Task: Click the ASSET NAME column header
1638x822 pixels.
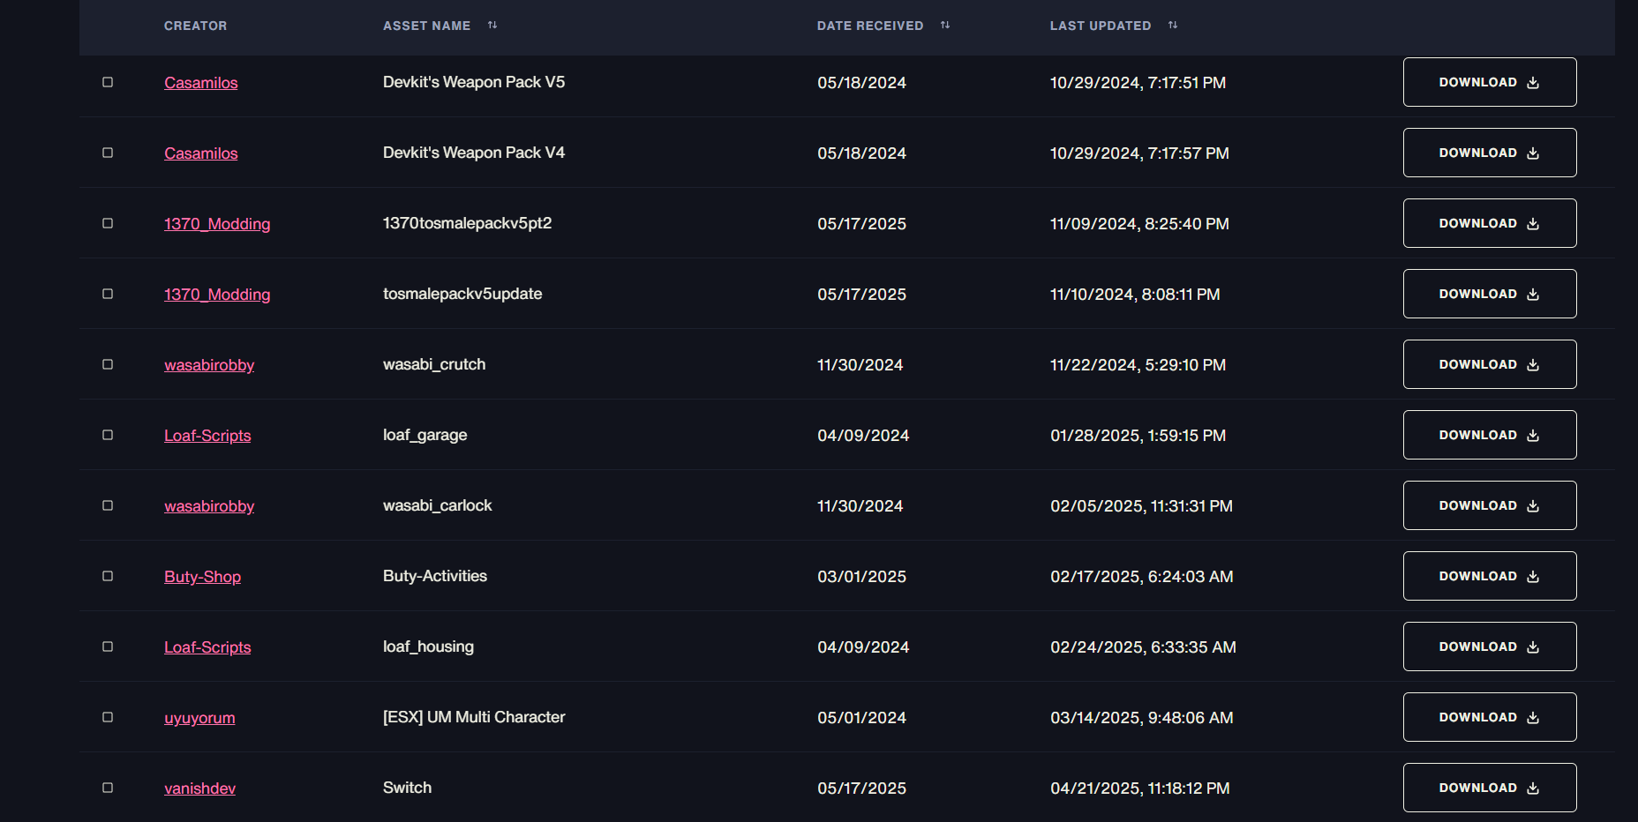Action: 427,26
